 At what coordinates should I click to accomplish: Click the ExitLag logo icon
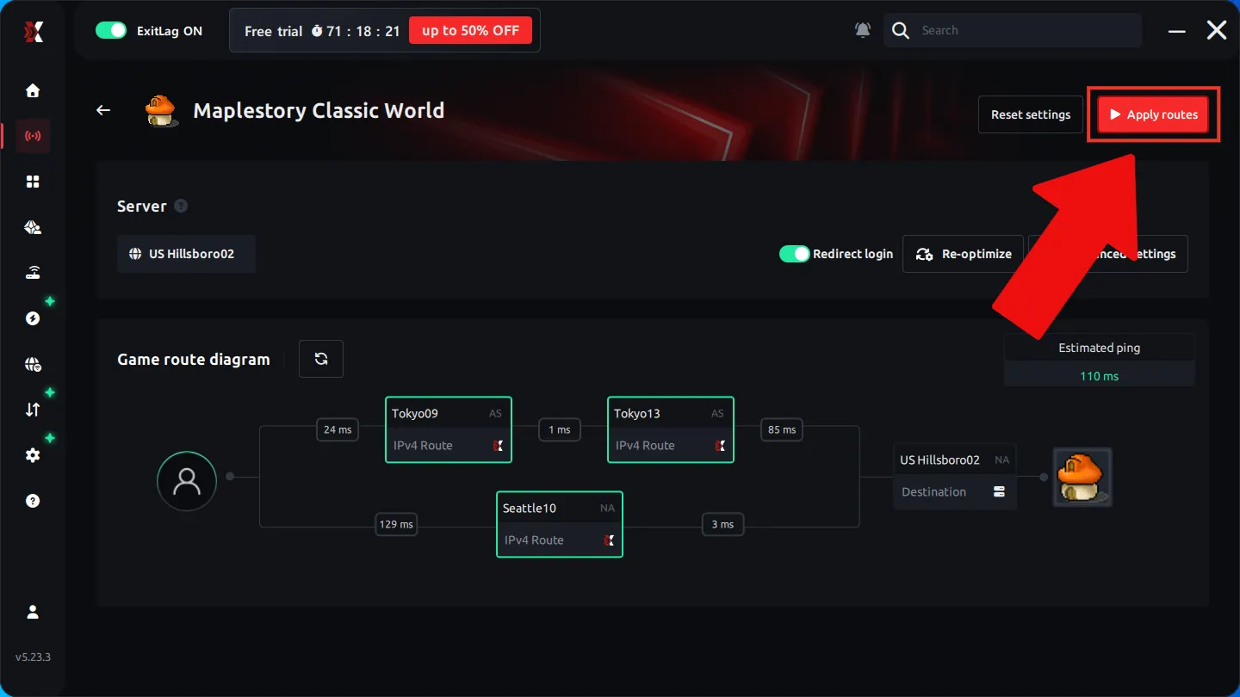tap(33, 31)
